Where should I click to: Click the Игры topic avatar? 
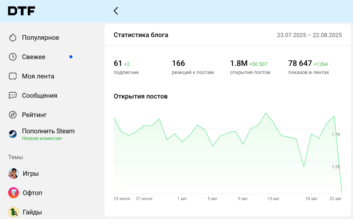14,174
